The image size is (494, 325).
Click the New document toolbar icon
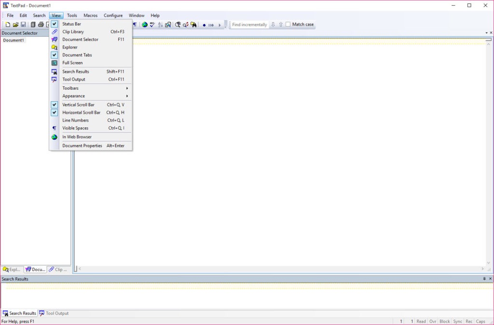8,25
